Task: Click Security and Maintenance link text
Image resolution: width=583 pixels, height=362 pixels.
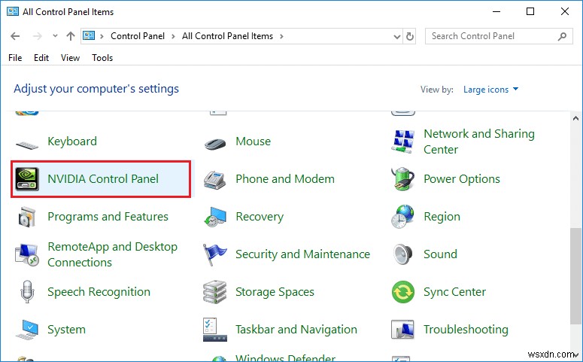Action: (302, 254)
